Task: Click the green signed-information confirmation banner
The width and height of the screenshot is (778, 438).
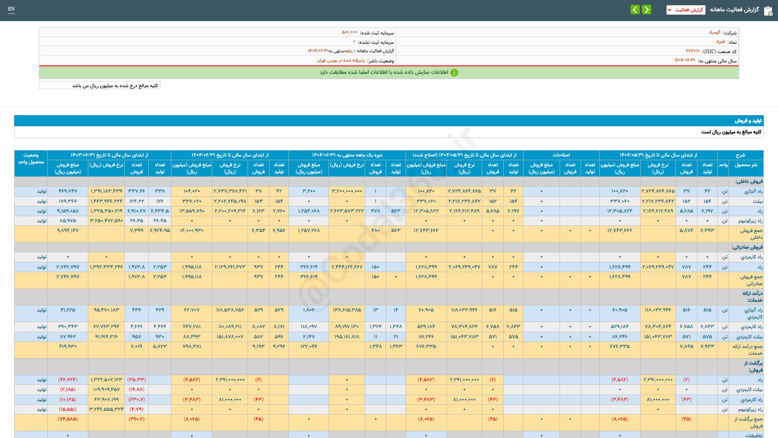Action: click(388, 73)
